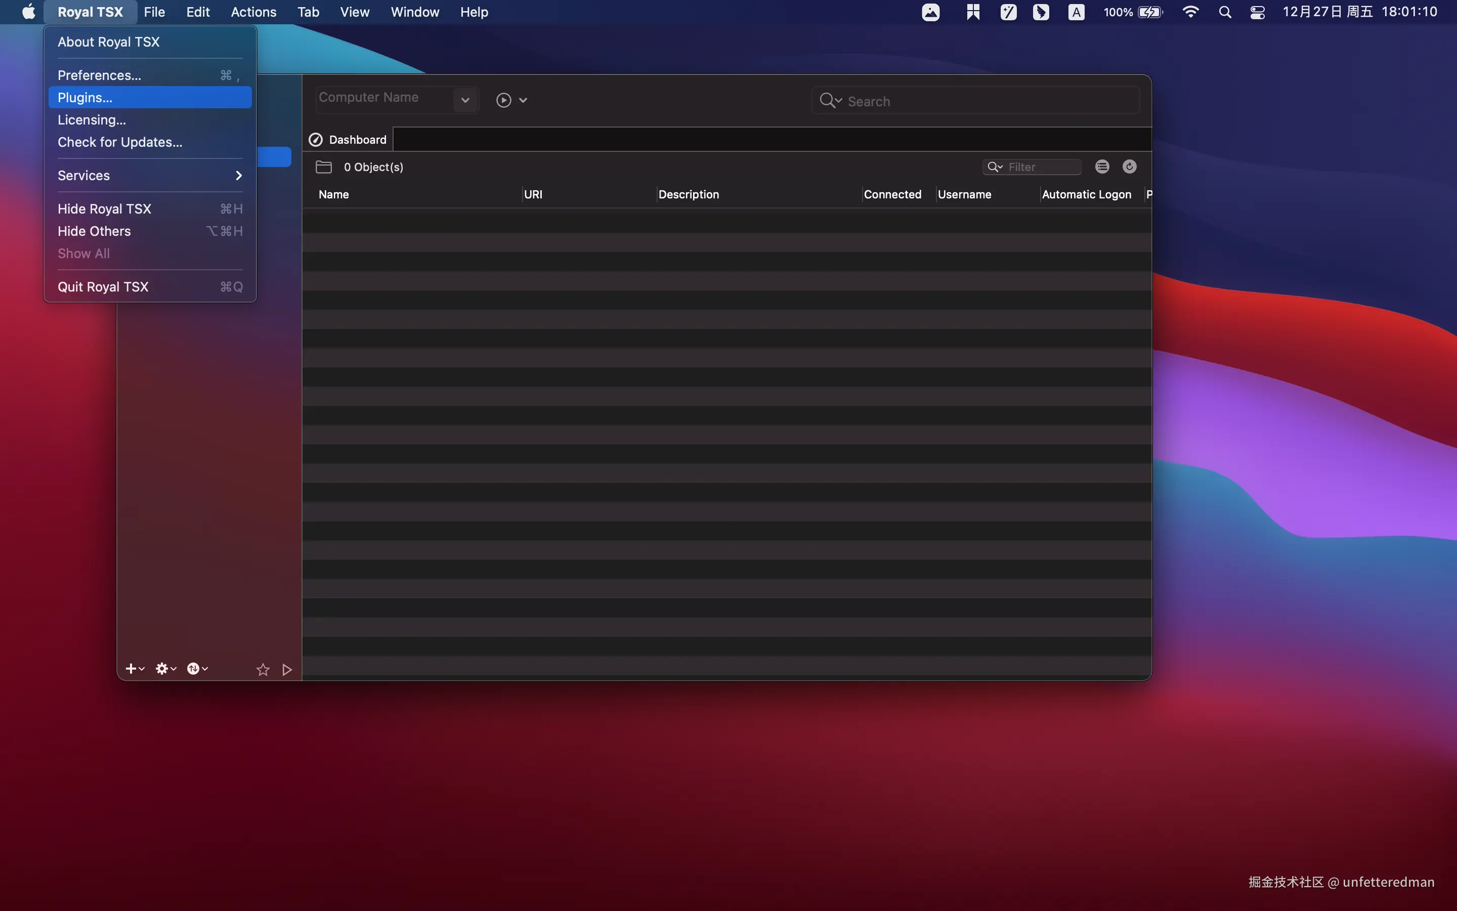This screenshot has width=1457, height=911.
Task: Expand the Computer Name dropdown arrow
Action: [465, 100]
